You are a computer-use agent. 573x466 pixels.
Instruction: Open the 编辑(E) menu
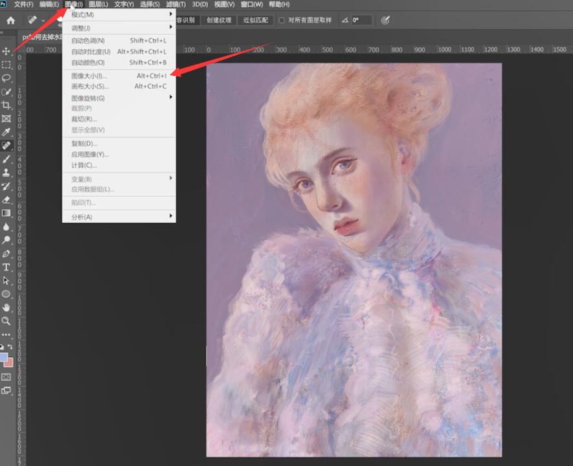[x=49, y=5]
